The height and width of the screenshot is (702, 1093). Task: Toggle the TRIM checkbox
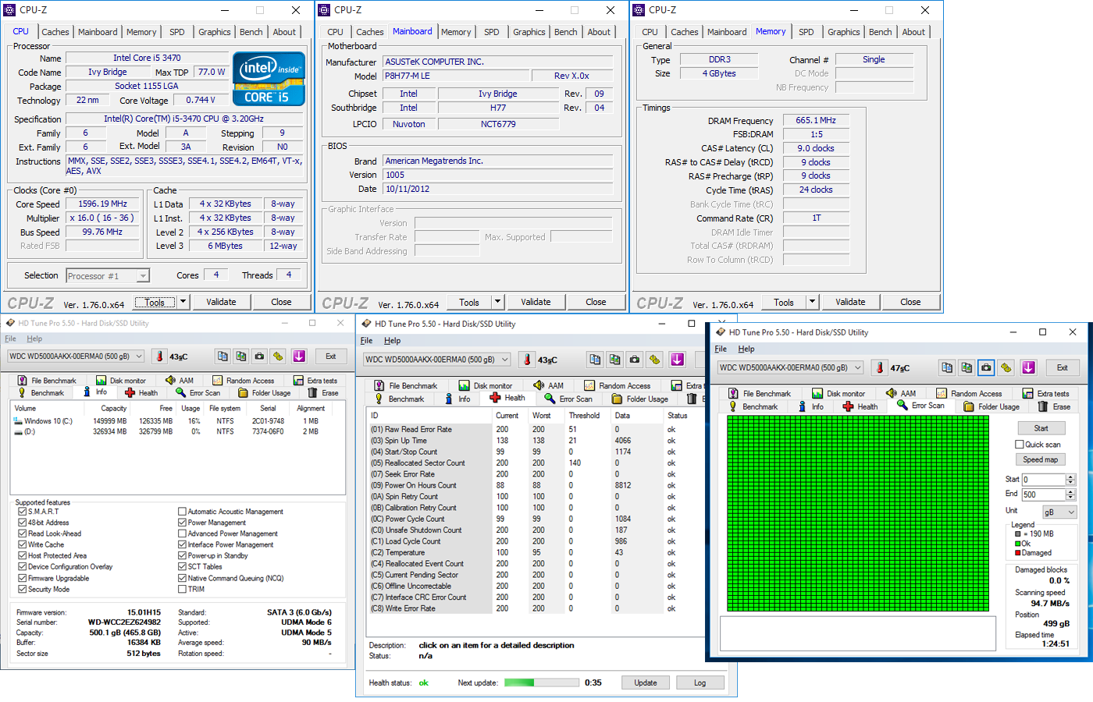[x=182, y=589]
